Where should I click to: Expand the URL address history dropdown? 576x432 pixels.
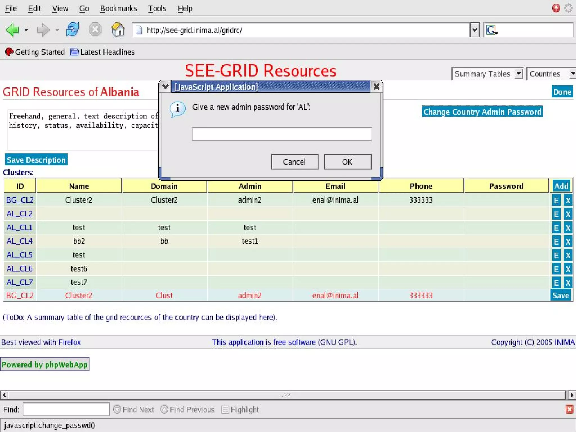click(x=474, y=30)
